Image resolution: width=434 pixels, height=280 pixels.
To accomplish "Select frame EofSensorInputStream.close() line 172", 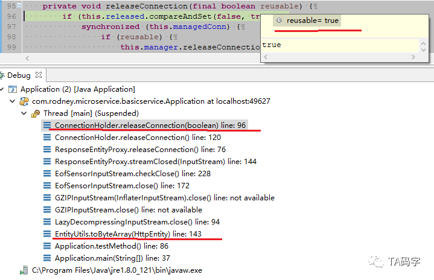I will click(x=122, y=186).
